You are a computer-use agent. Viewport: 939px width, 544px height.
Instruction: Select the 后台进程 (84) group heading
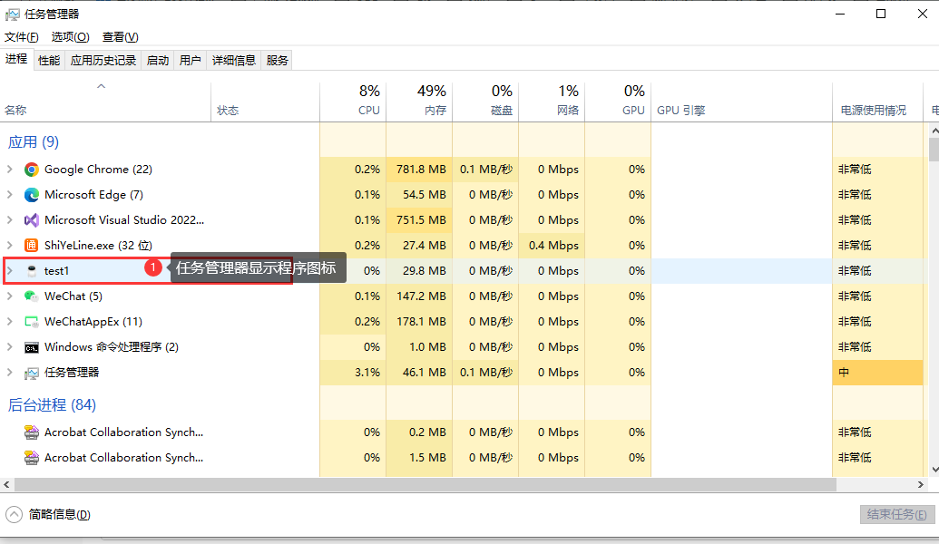tap(52, 405)
